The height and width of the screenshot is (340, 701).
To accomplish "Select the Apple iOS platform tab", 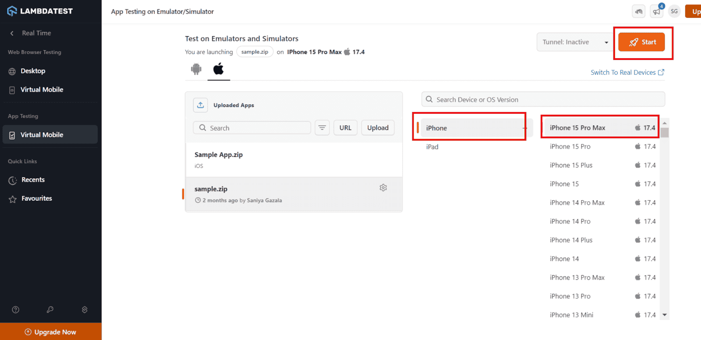I will click(218, 69).
